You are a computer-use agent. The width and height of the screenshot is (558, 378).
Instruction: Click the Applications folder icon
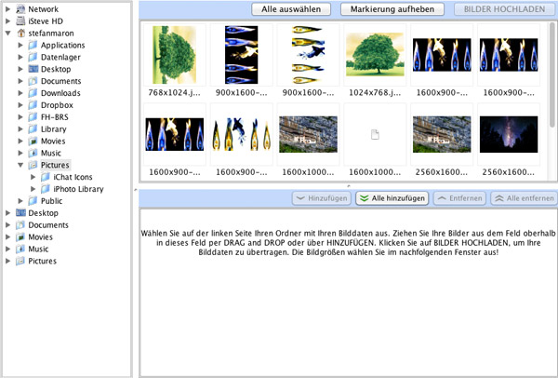(x=33, y=45)
